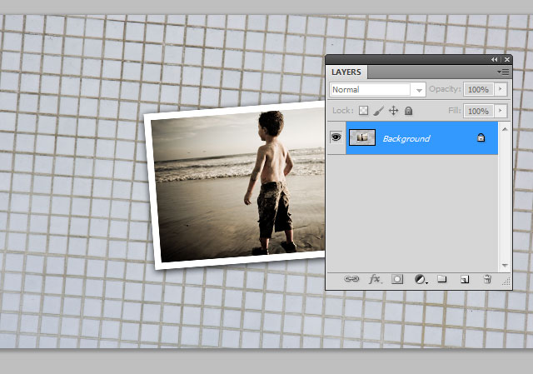
Task: Click the Add layer mask icon
Action: (397, 279)
